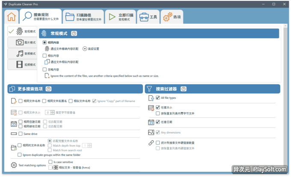Viewport: 291px width, 177px height.
Task: Check Match depth from top option
Action: click(x=50, y=145)
